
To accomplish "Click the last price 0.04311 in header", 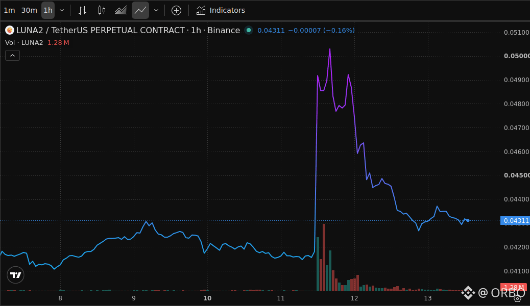I will [x=271, y=31].
